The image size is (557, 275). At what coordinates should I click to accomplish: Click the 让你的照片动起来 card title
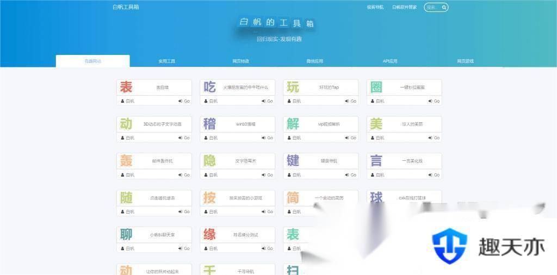click(162, 272)
